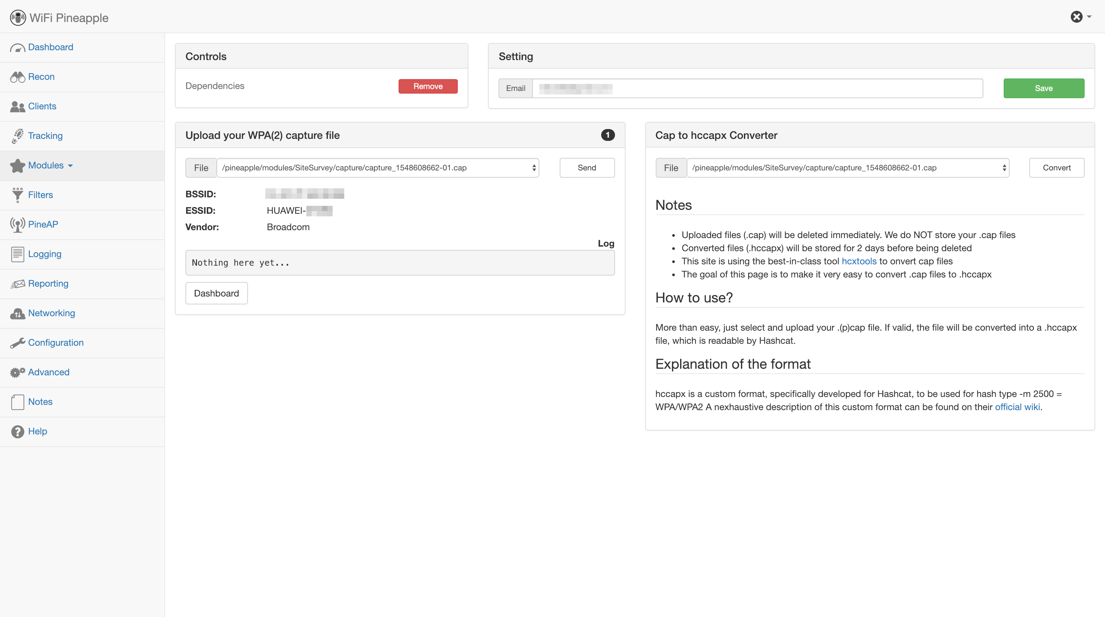Click the Help question mark icon
Viewport: 1105px width, 617px height.
coord(17,431)
